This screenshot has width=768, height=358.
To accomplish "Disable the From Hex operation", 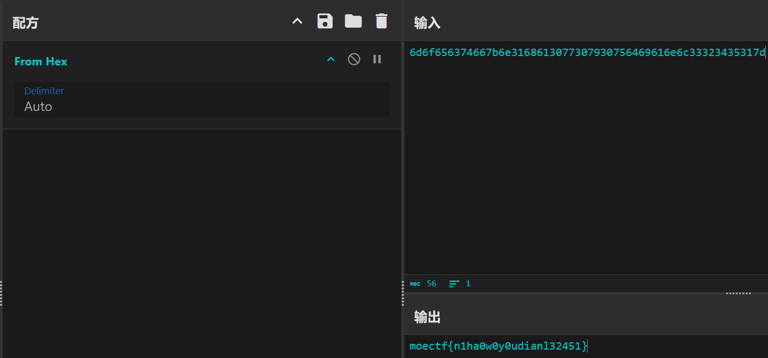I will 354,59.
